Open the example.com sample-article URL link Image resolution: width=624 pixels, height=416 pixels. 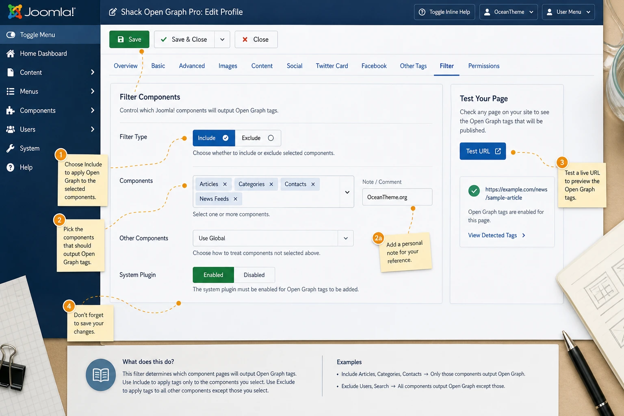[516, 193]
